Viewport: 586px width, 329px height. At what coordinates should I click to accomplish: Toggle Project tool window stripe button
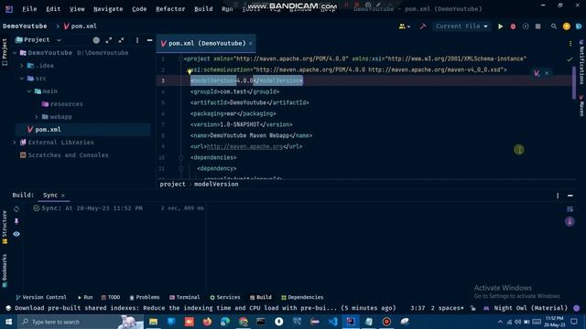5,52
